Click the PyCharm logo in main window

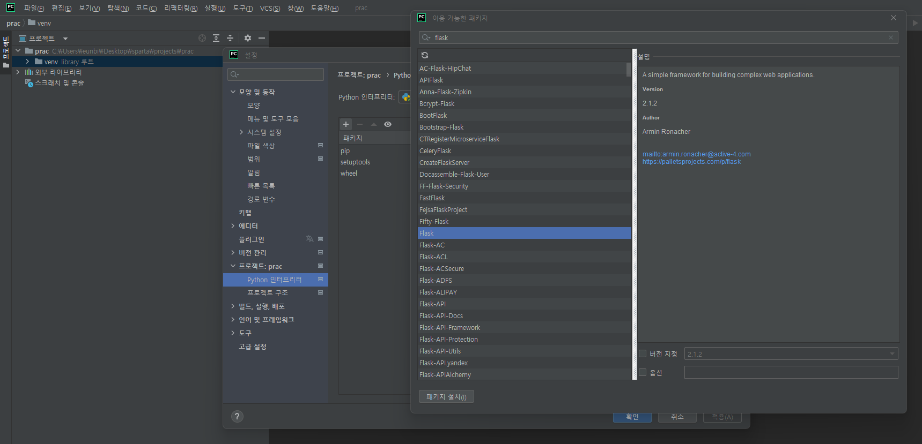(x=10, y=7)
